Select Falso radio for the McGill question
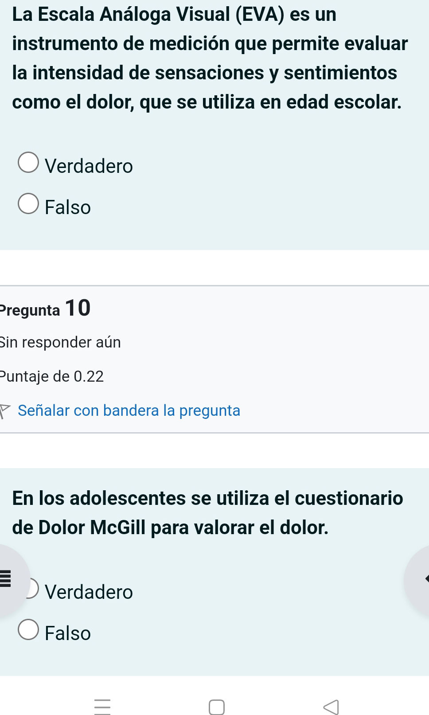Screen dimensions: 429x715 (28, 629)
